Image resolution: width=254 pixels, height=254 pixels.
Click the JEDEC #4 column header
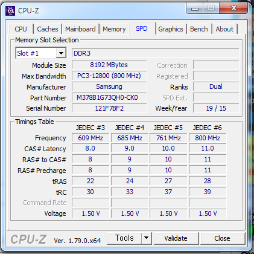pos(130,128)
